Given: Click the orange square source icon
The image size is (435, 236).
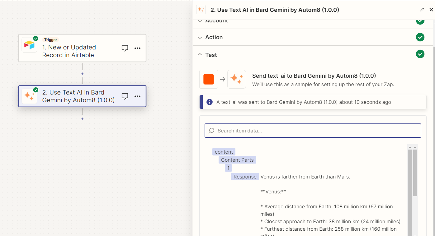Looking at the screenshot, I should point(209,79).
